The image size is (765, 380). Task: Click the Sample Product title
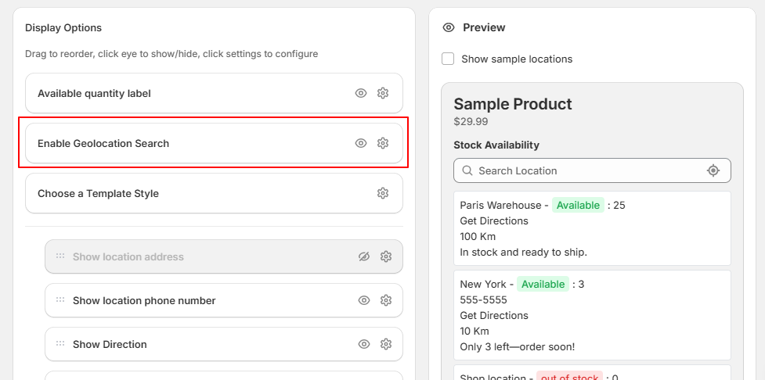[513, 104]
